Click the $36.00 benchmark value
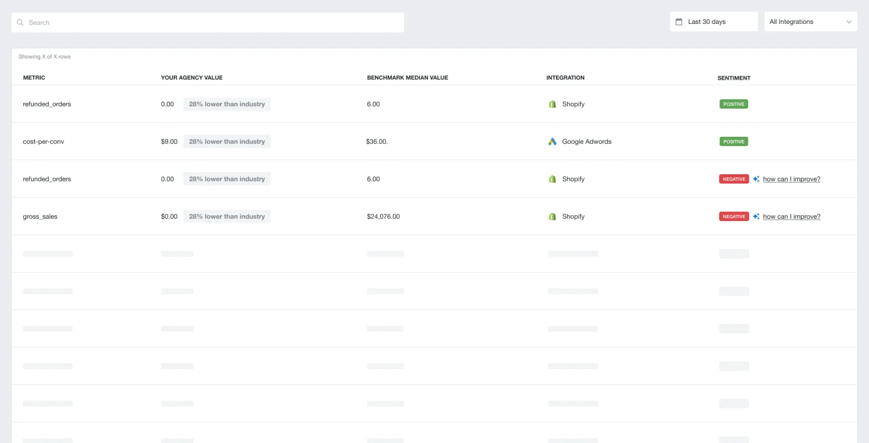 [377, 142]
